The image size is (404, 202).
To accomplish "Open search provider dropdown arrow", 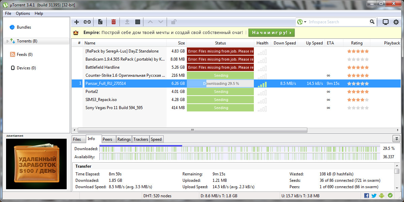I will tap(305, 22).
